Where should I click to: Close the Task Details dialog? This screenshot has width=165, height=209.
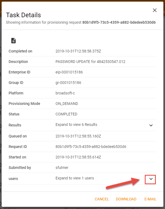pyautogui.click(x=155, y=10)
